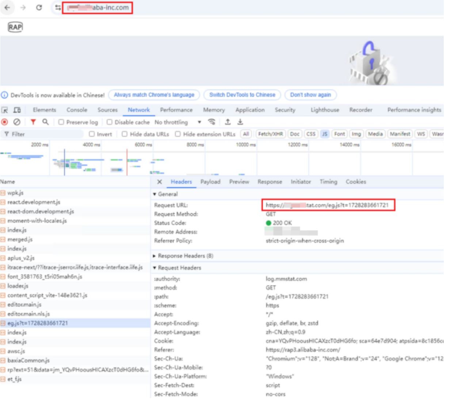This screenshot has height=401, width=466.
Task: Import a HAR file with upload icon
Action: point(228,122)
